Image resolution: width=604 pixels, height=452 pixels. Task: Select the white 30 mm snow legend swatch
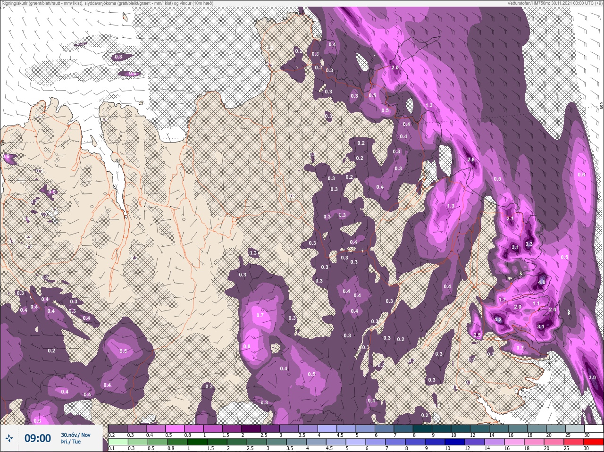(593, 429)
